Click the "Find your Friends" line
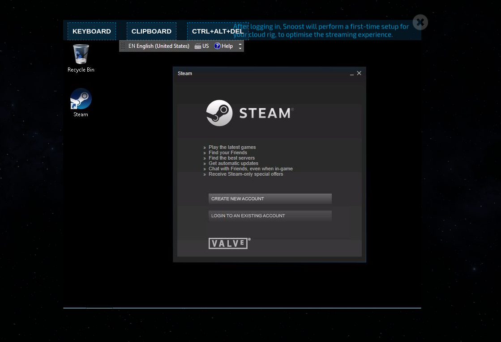501x342 pixels. click(x=228, y=152)
